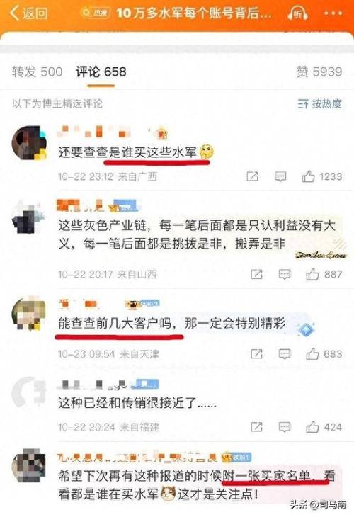Reply to the 山西 comment
Viewport: 354px width, 517px height.
(285, 274)
